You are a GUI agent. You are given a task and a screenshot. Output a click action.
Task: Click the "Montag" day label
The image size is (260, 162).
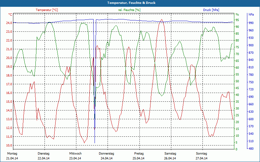pos(12,154)
